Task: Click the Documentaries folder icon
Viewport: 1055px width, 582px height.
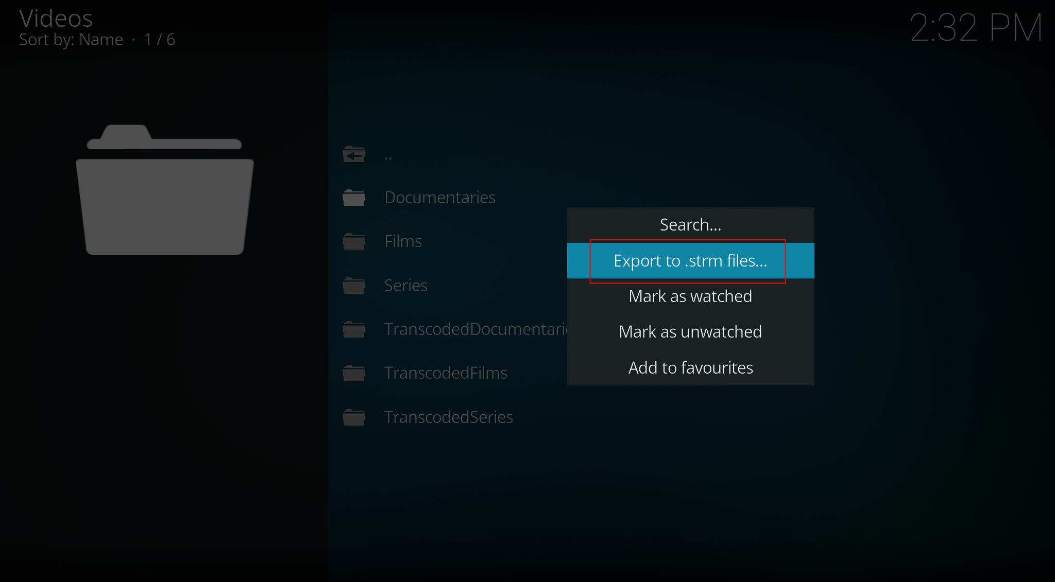Action: (354, 198)
